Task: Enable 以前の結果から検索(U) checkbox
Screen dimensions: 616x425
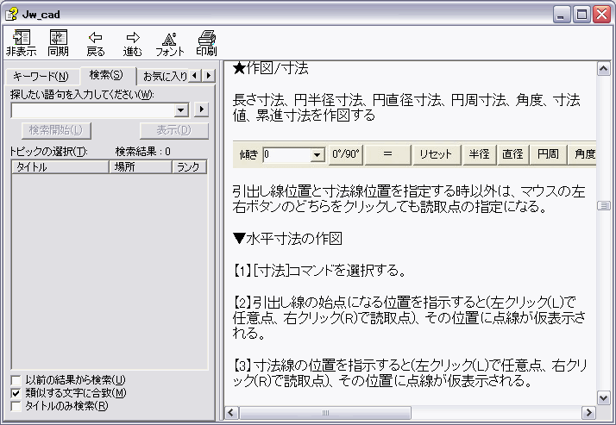Action: coord(16,380)
